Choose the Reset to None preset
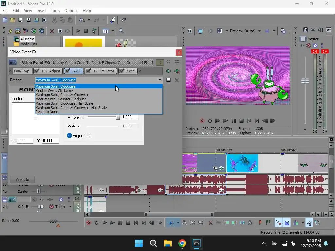 tap(99, 112)
